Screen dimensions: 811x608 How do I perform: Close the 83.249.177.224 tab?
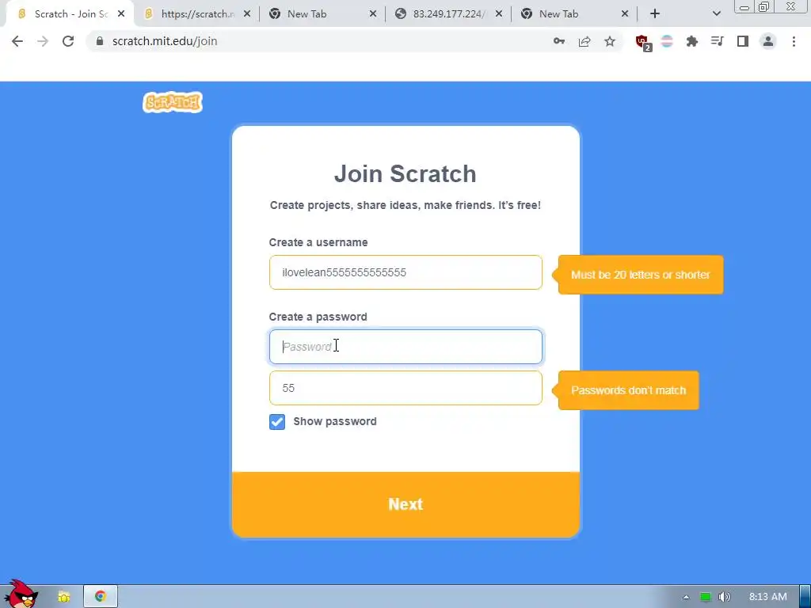pos(499,14)
